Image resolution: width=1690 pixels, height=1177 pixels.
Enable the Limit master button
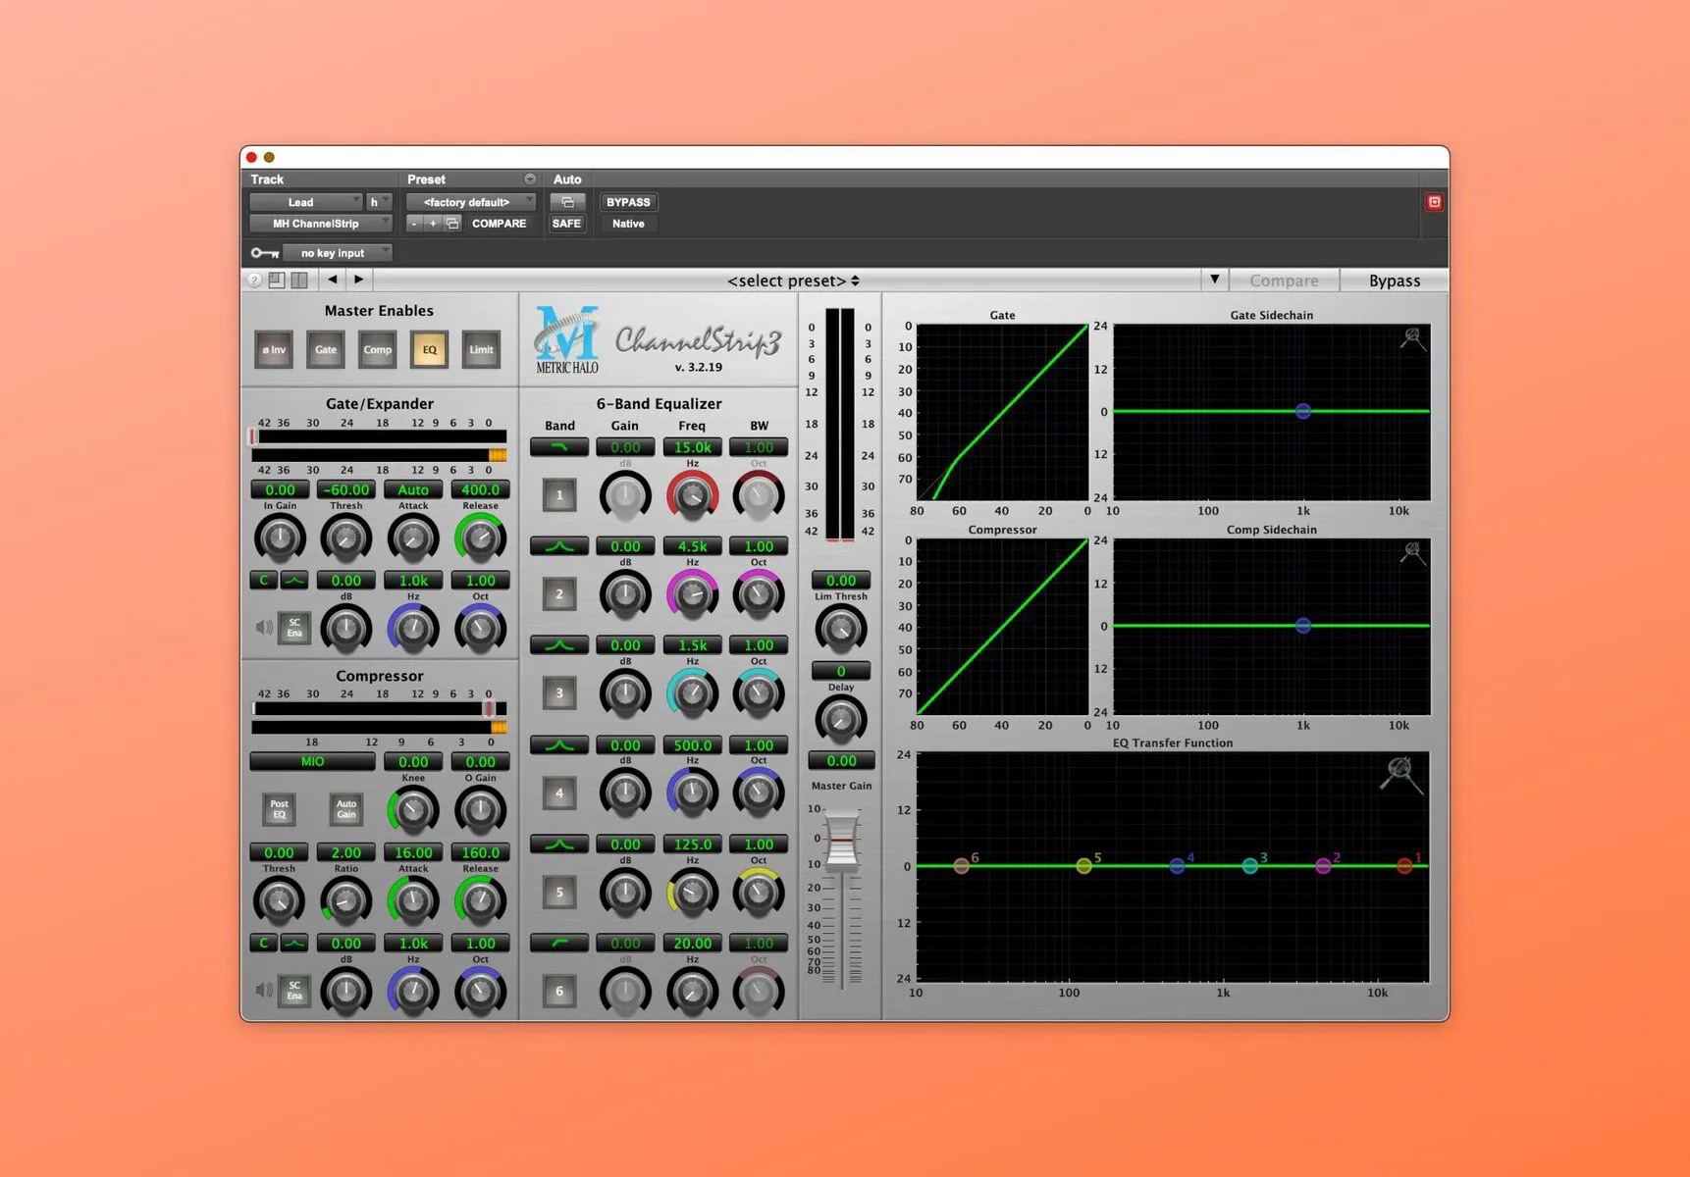482,350
